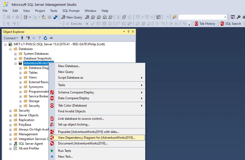Activate the Activity Monitor icon
This screenshot has width=245, height=160.
click(x=51, y=38)
